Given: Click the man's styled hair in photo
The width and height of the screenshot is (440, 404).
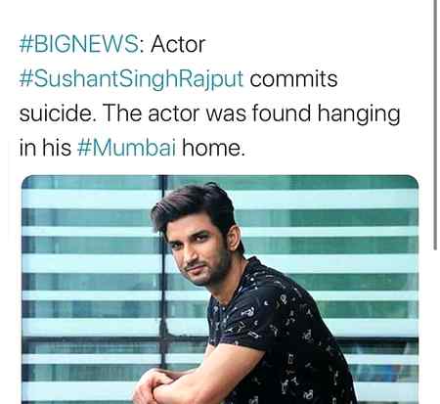Looking at the screenshot, I should point(196,205).
